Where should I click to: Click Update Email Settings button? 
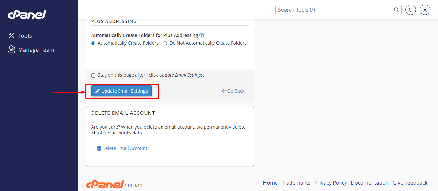(121, 91)
